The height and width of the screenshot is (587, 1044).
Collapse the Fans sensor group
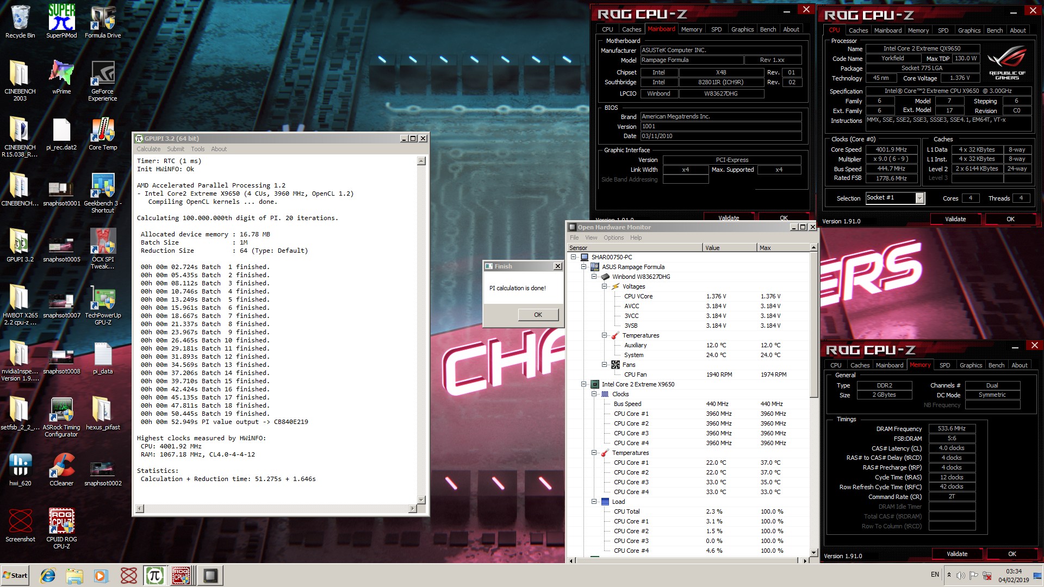click(x=604, y=365)
